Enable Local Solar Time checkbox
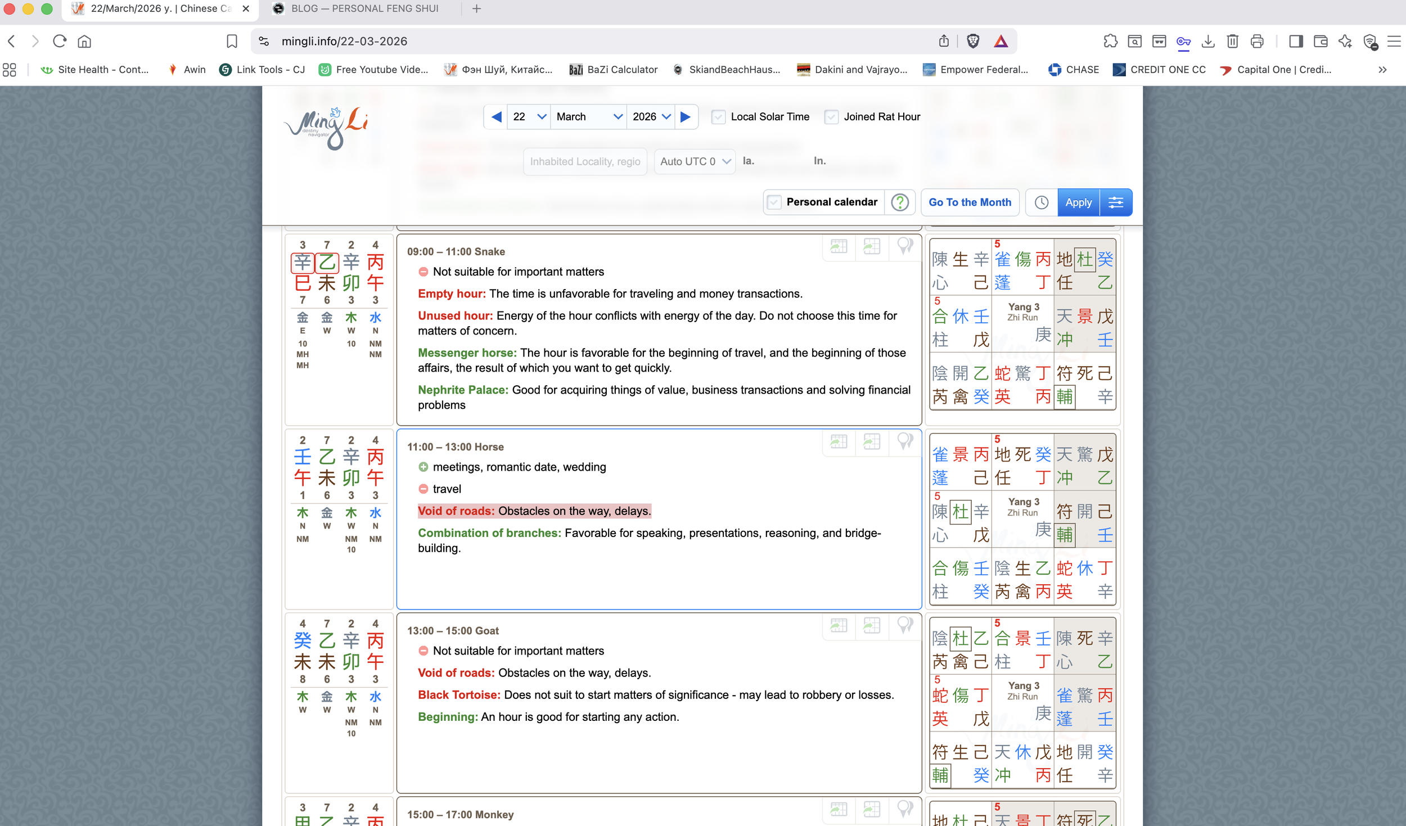This screenshot has height=826, width=1406. 718,117
